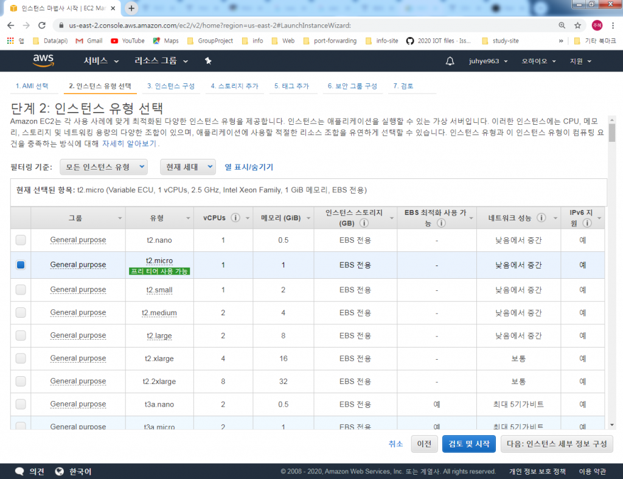This screenshot has width=623, height=479.
Task: Open the feedback speech bubble icon
Action: pyautogui.click(x=19, y=472)
